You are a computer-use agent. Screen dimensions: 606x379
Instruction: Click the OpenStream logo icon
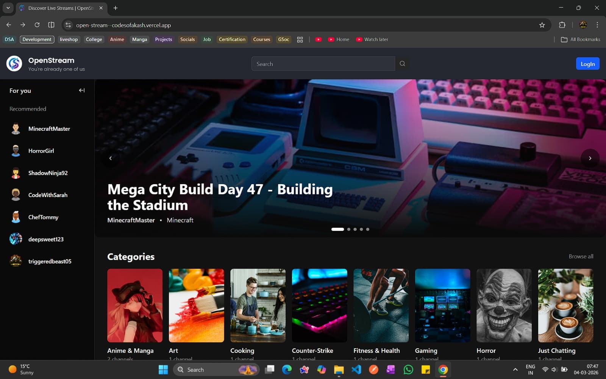tap(14, 64)
